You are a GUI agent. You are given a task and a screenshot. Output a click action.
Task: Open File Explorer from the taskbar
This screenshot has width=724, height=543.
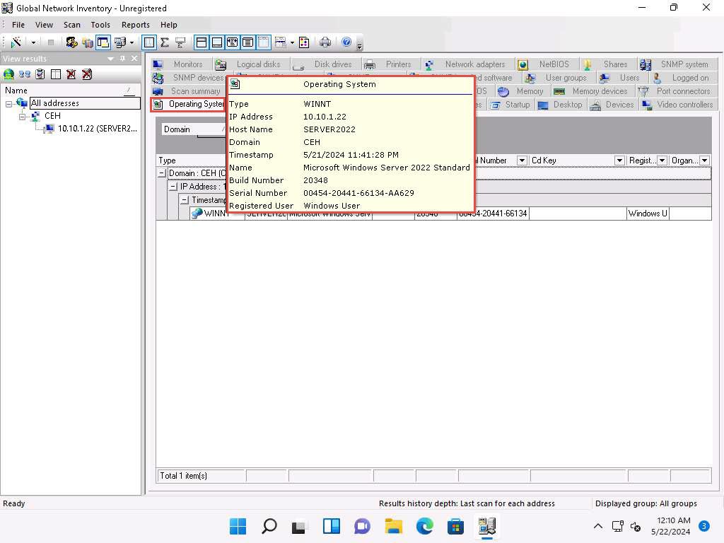pyautogui.click(x=393, y=526)
